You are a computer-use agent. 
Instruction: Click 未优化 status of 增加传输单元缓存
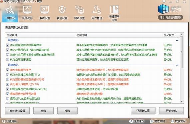[x=168, y=70]
